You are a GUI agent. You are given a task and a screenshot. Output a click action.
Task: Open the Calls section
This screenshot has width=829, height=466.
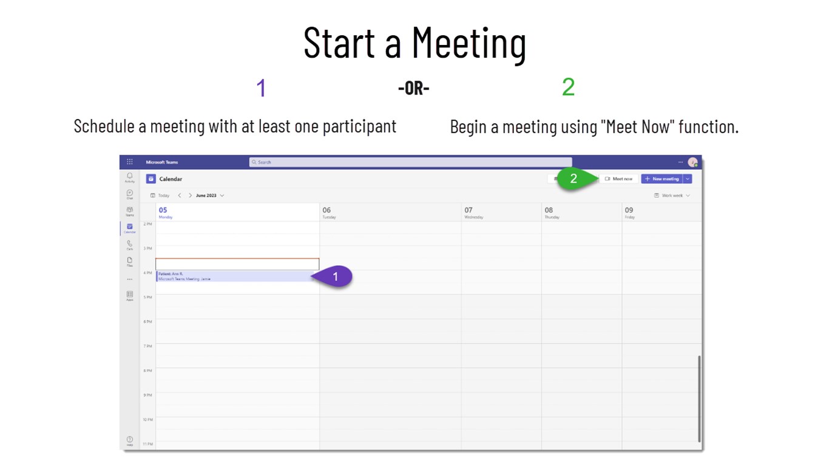[x=129, y=245]
